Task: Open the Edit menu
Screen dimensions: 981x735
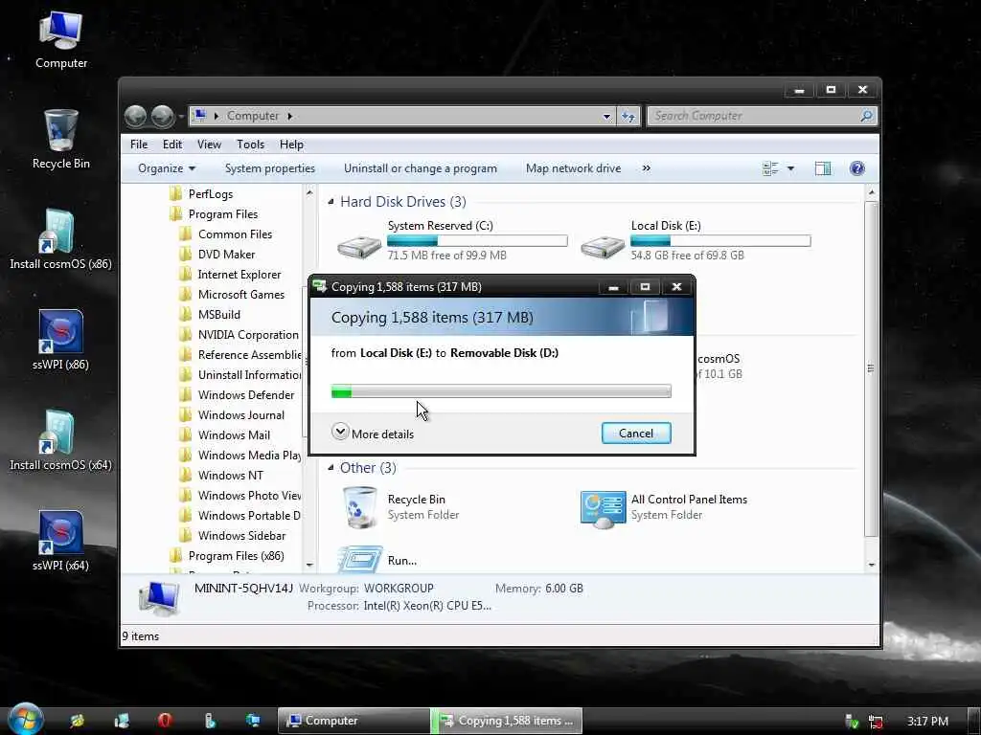Action: (172, 145)
